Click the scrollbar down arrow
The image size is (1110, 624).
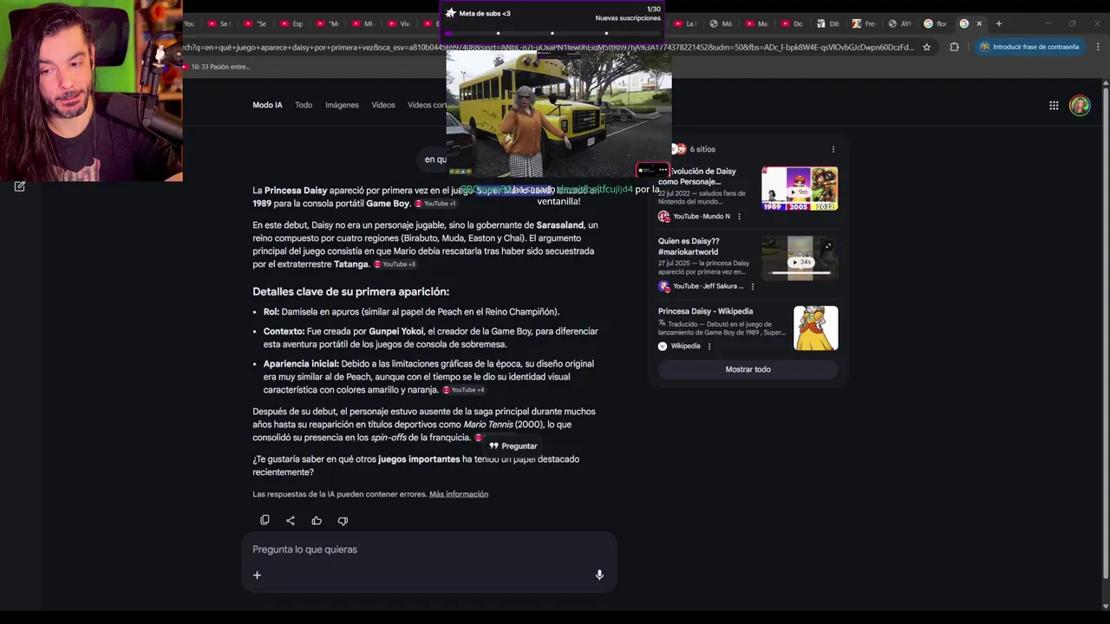tap(1106, 605)
